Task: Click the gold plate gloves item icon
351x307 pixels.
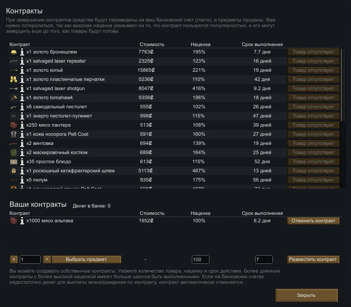Action: pyautogui.click(x=14, y=79)
